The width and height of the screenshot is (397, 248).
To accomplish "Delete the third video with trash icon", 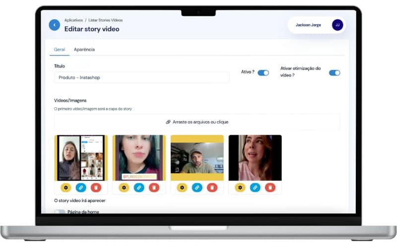I will click(212, 187).
